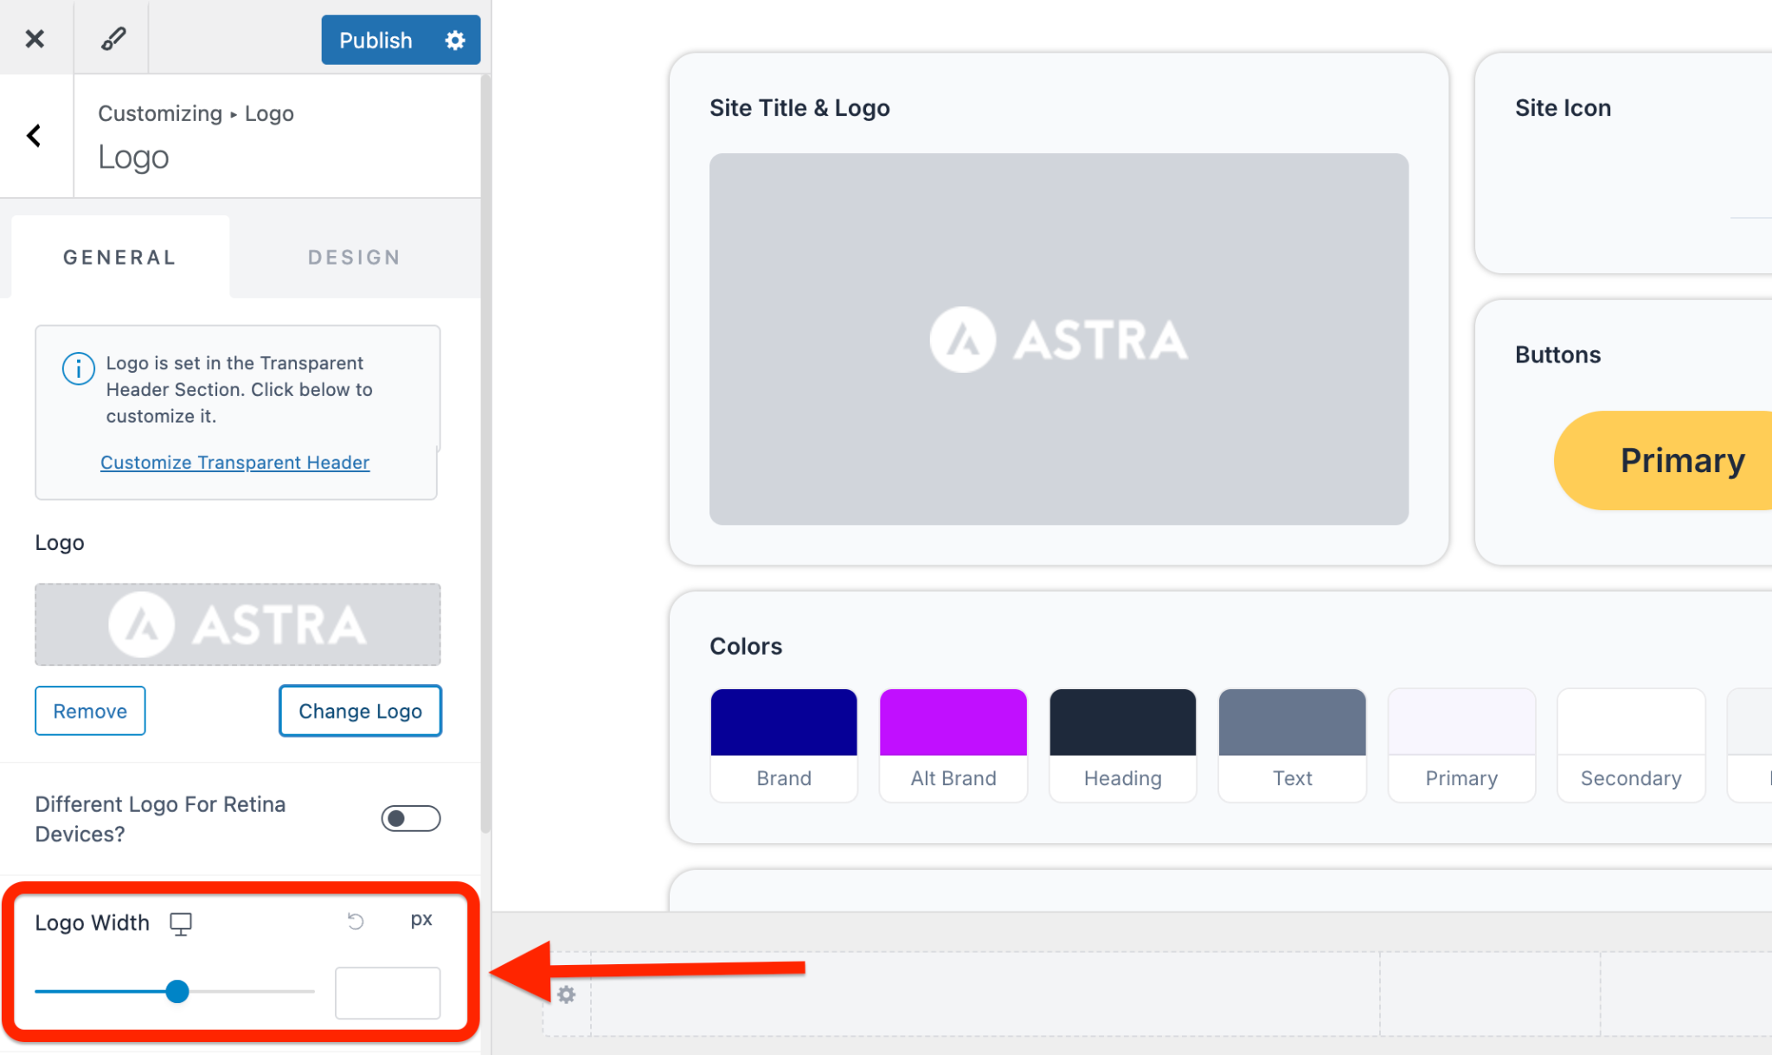Select the Alt Brand purple swatch
This screenshot has height=1055, width=1772.
[x=953, y=723]
